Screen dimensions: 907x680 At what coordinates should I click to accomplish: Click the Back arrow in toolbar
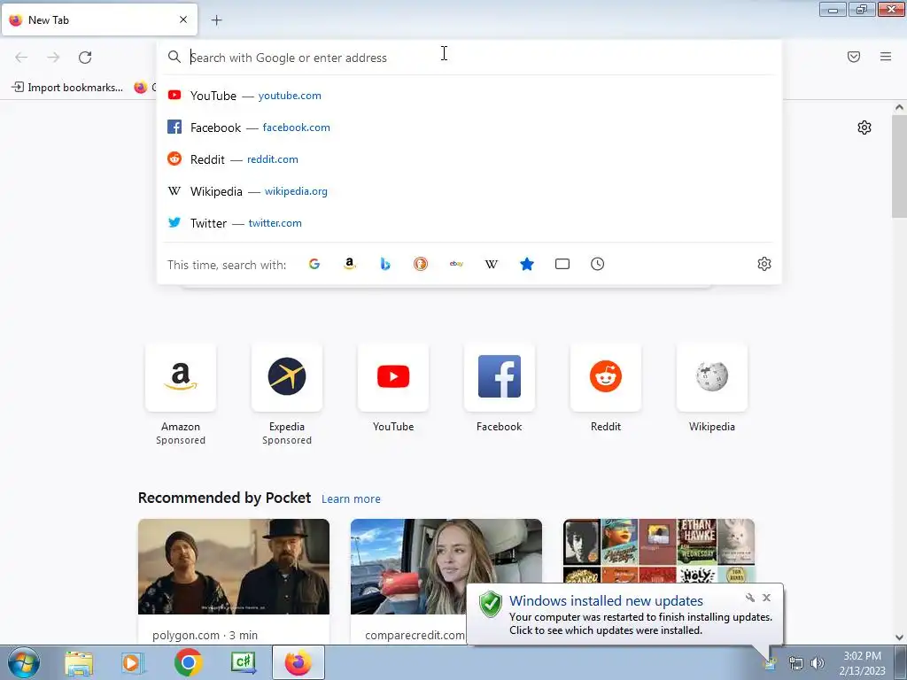(x=21, y=58)
